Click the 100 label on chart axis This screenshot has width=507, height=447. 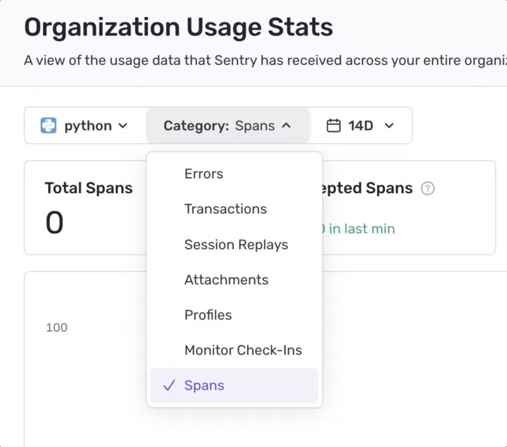(x=56, y=327)
